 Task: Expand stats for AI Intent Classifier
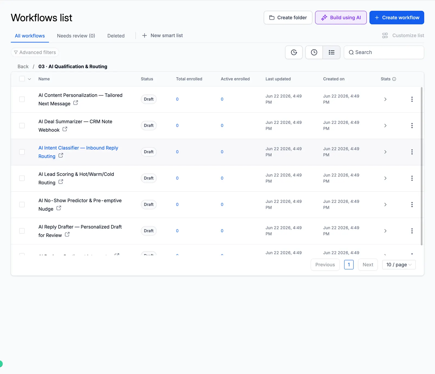tap(385, 152)
